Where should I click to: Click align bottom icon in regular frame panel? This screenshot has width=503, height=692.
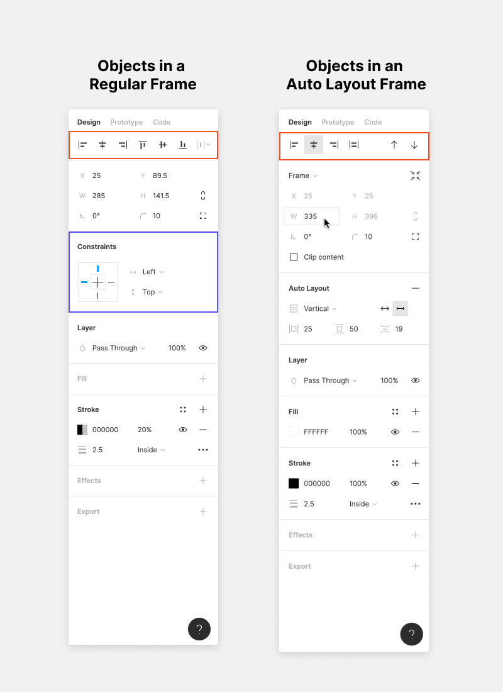coord(183,145)
